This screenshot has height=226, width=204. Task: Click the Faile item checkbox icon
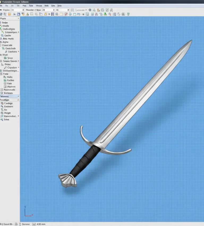[x=5, y=83]
